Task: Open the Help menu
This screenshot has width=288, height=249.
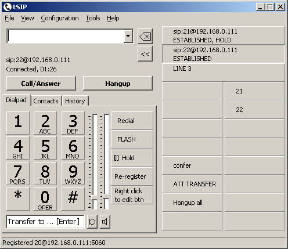Action: pos(113,18)
